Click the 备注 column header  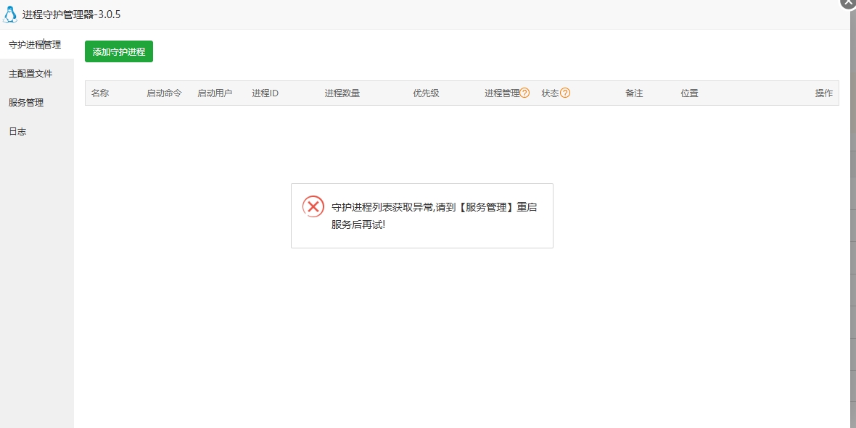634,93
